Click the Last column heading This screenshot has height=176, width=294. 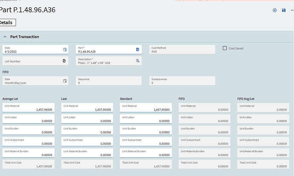pos(64,99)
